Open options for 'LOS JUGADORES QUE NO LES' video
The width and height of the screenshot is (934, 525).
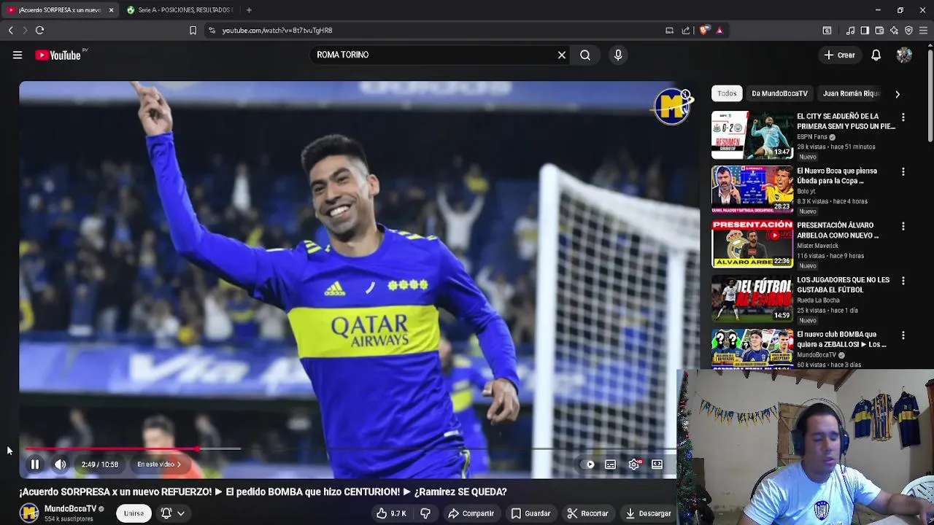click(x=903, y=281)
